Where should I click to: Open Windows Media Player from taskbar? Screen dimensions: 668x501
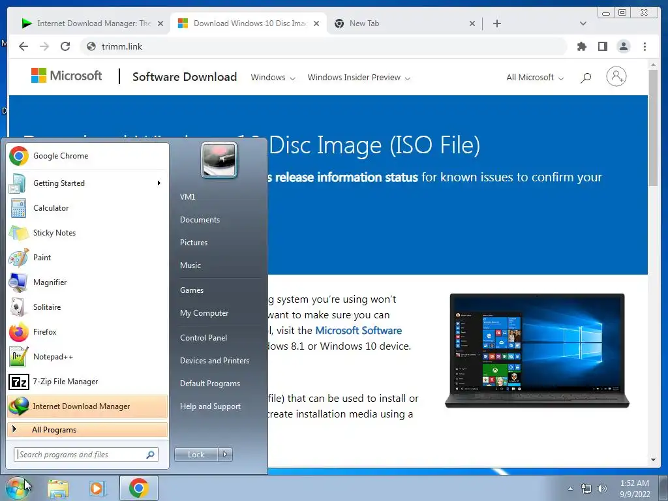97,488
